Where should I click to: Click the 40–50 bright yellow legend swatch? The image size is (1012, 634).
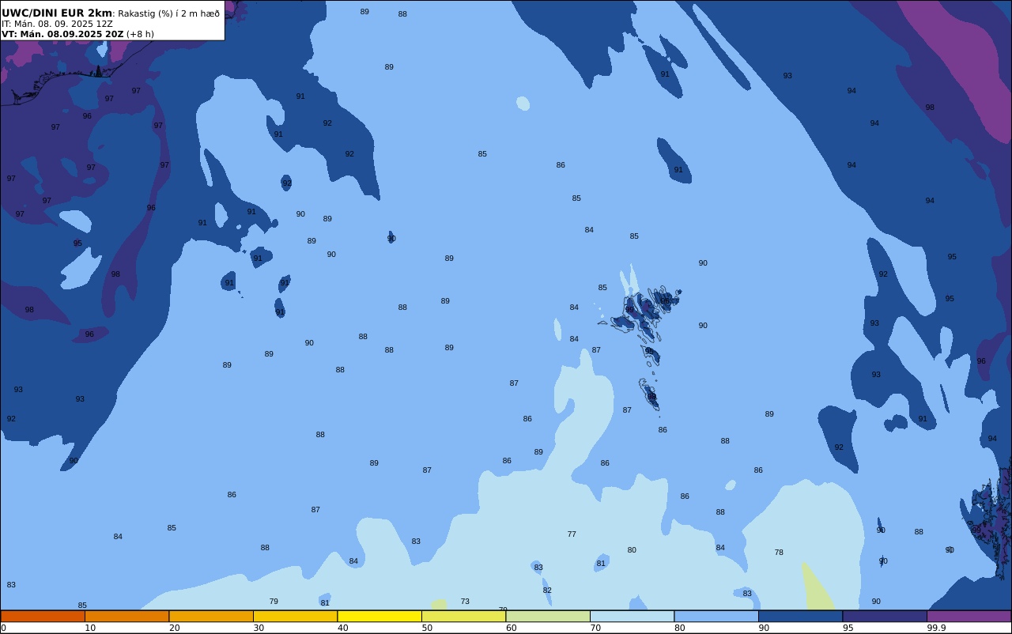pyautogui.click(x=379, y=616)
